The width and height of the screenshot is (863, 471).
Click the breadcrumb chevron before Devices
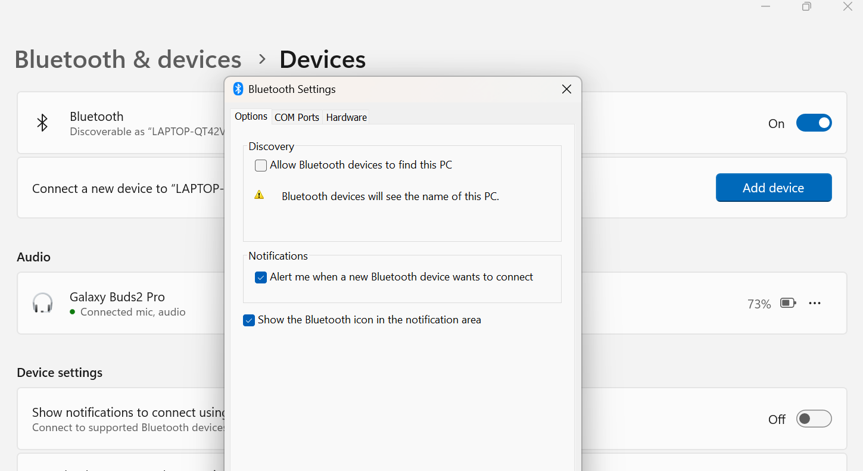(x=261, y=60)
